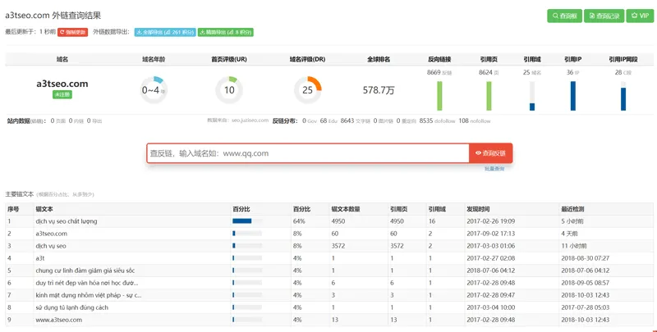Image resolution: width=657 pixels, height=332 pixels.
Task: Click last checked 2018-08-30 07:27
Action: [586, 258]
